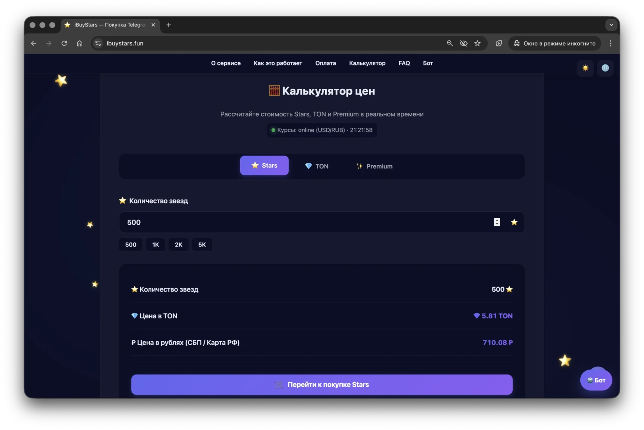Click the star icon beside the amount field
The image size is (644, 430).
click(514, 222)
